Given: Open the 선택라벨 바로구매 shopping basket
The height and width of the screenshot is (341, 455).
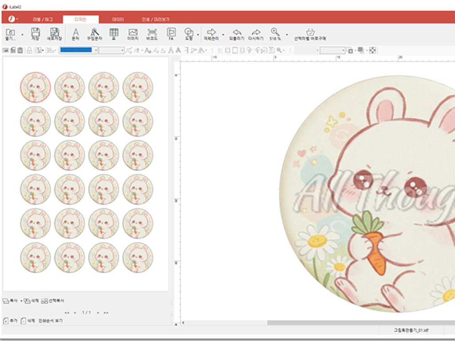Looking at the screenshot, I should 310,34.
